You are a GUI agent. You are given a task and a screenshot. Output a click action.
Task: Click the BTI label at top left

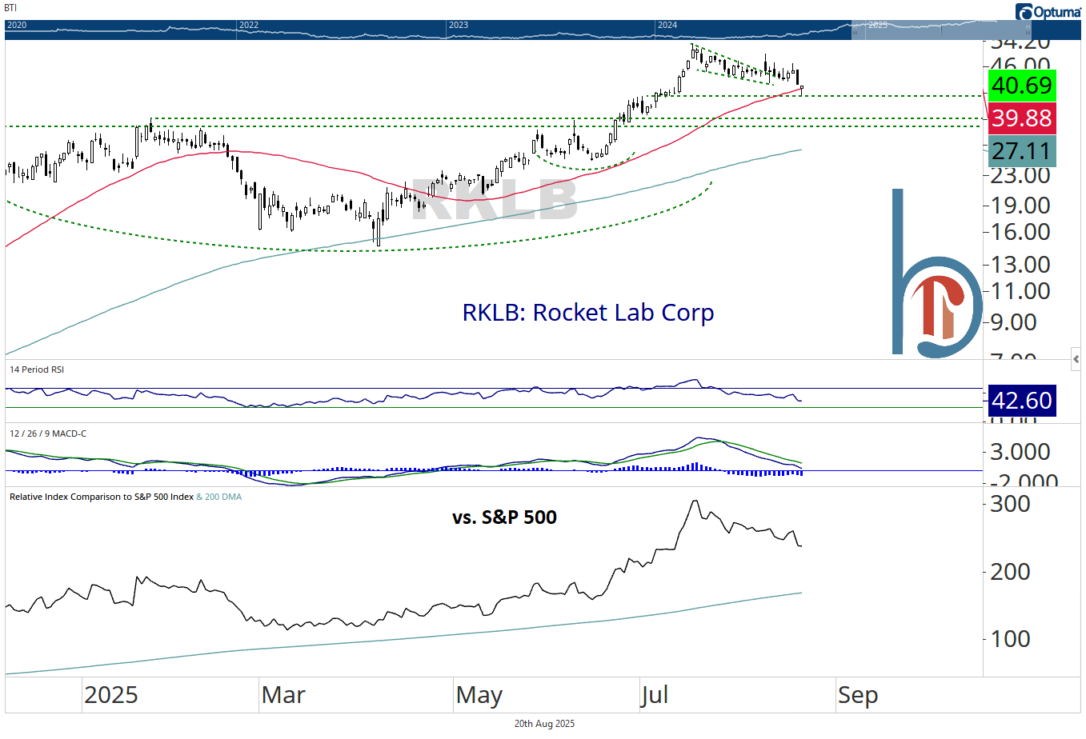[10, 8]
